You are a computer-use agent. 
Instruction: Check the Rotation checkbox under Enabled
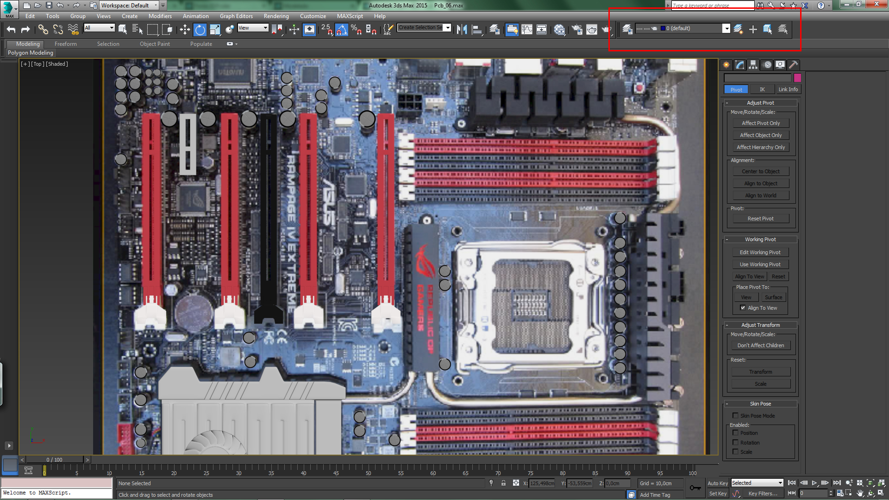(x=735, y=443)
